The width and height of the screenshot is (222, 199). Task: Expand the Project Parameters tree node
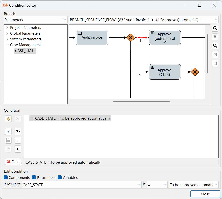point(7,28)
